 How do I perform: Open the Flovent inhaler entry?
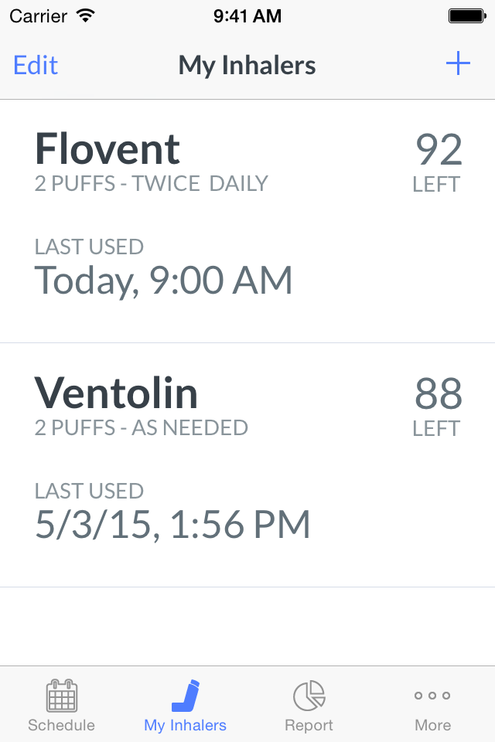point(247,221)
